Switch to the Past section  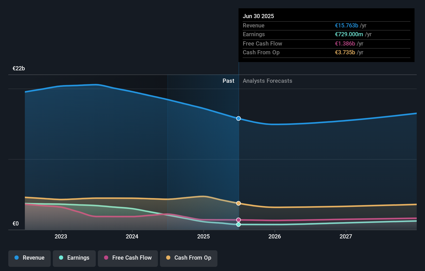pos(228,81)
